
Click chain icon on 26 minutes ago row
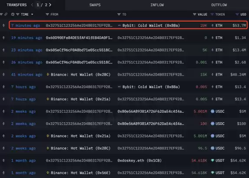(3, 62)
